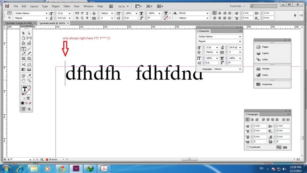The image size is (307, 173).
Task: Open font style Regular dropdown in control bar
Action: (46, 18)
